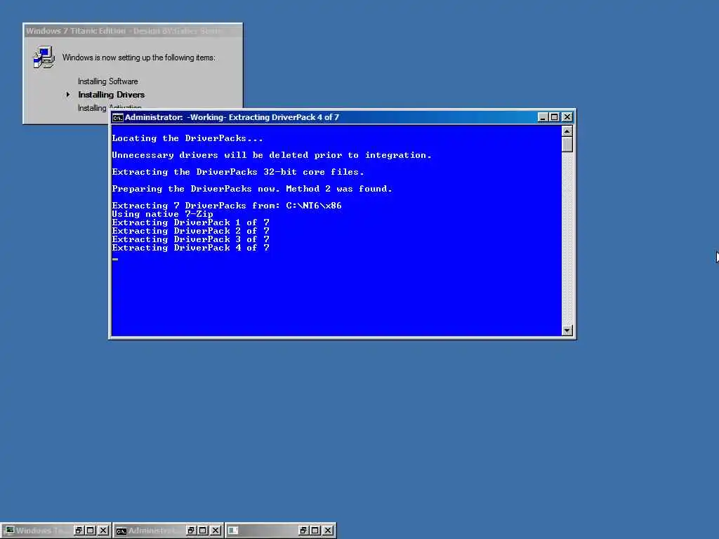Maximize the untitled minimized window
The width and height of the screenshot is (719, 539).
tap(315, 531)
